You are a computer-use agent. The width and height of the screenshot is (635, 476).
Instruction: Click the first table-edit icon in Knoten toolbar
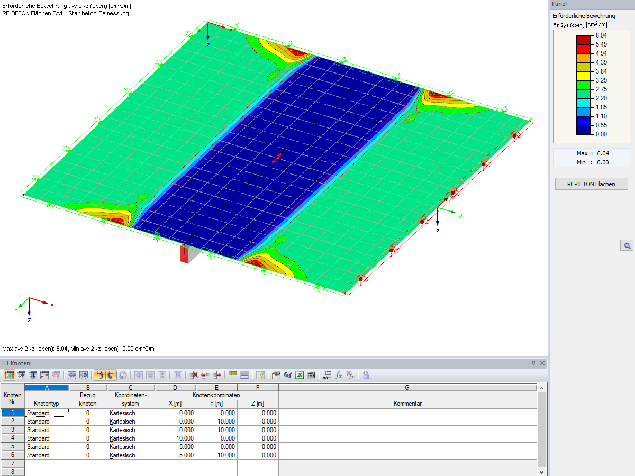coord(10,375)
